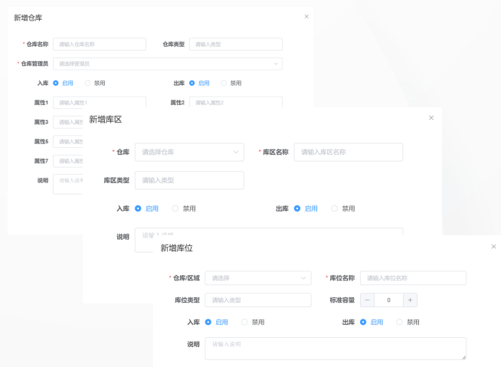The image size is (501, 367).
Task: Click the 仓库名称 input field
Action: (99, 44)
